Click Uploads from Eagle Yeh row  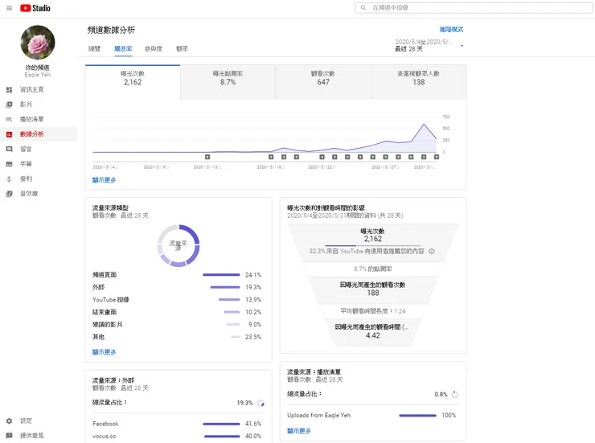[371, 416]
